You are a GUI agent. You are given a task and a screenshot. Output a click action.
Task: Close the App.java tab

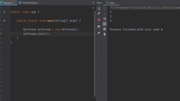point(15,3)
